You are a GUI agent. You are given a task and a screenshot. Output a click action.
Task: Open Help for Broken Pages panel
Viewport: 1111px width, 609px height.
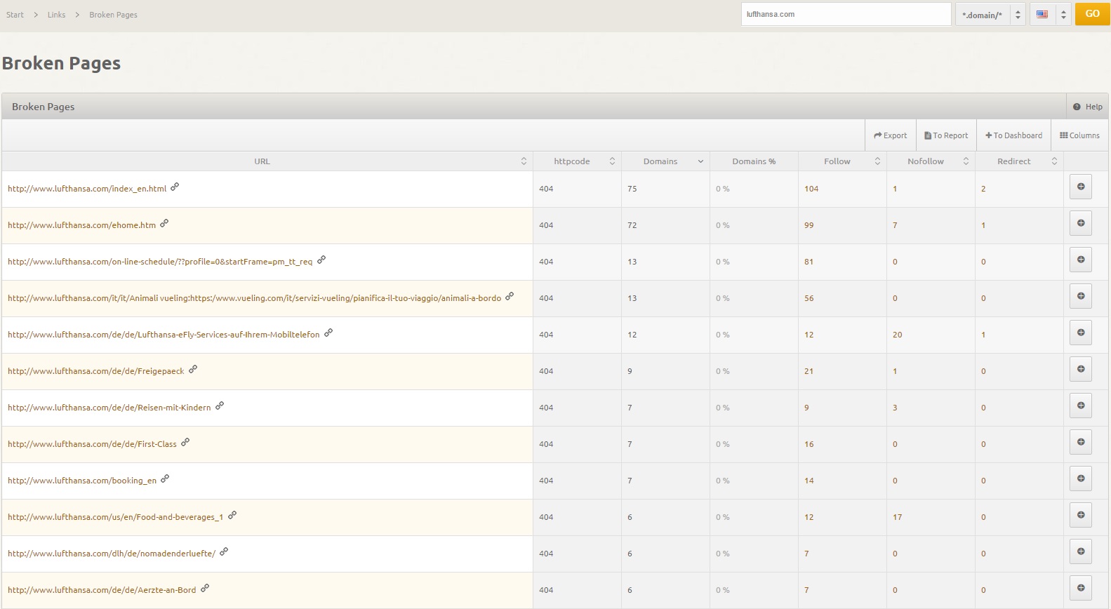pyautogui.click(x=1087, y=107)
